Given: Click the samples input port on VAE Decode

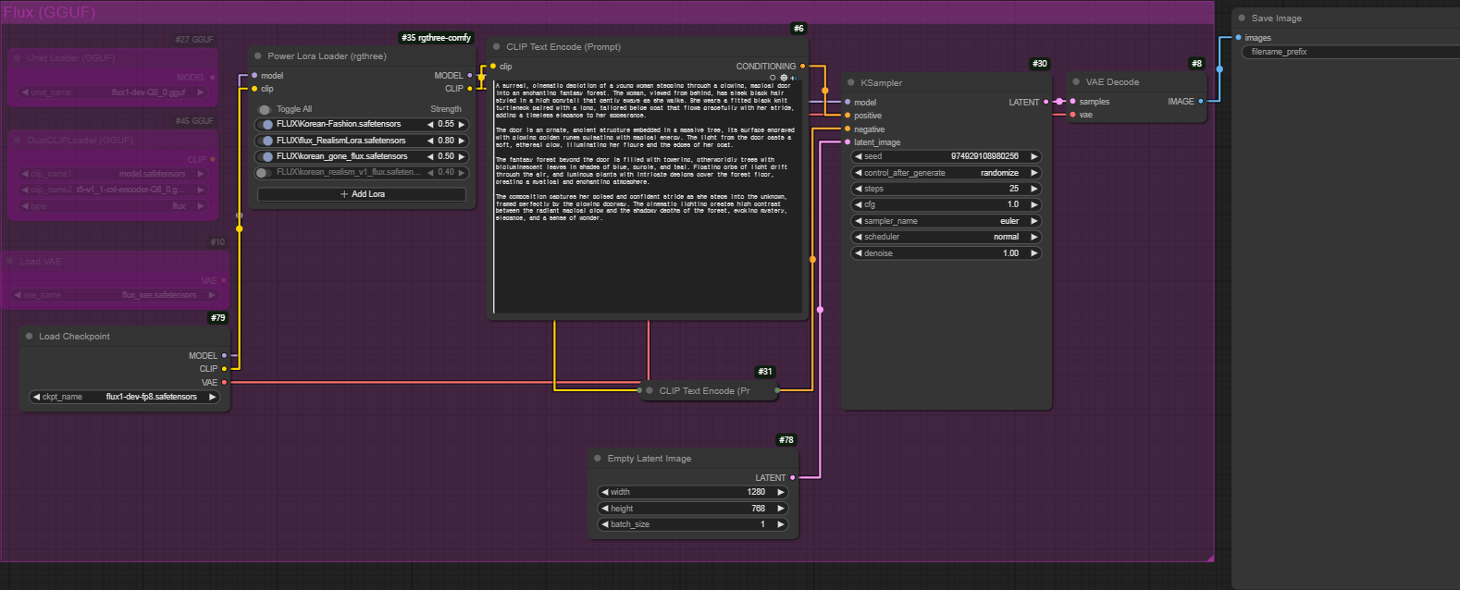Looking at the screenshot, I should click(1072, 102).
